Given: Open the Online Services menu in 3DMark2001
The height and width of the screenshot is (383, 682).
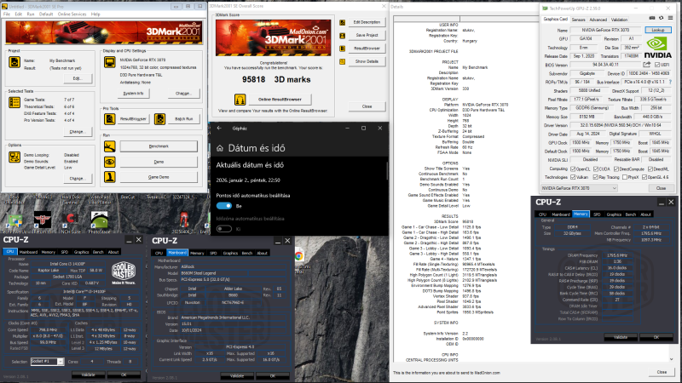Looking at the screenshot, I should (72, 14).
